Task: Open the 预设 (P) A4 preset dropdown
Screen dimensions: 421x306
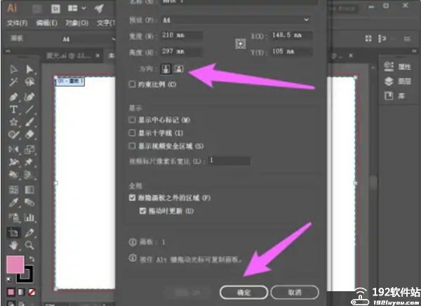Action: [x=236, y=20]
